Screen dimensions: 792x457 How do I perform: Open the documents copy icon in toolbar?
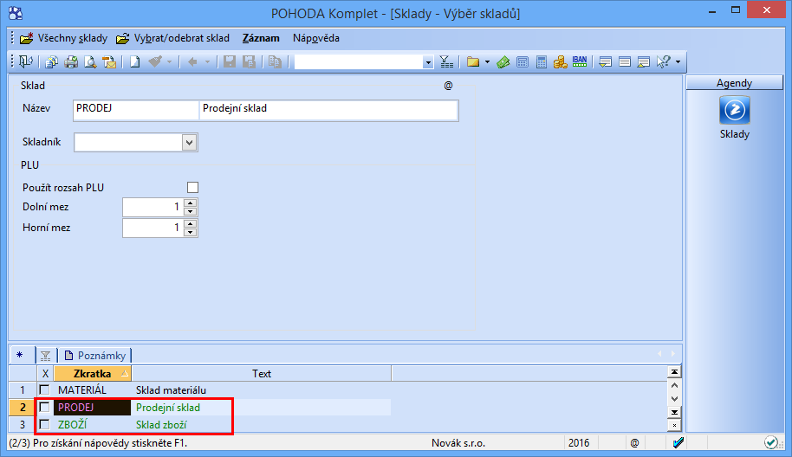point(51,62)
